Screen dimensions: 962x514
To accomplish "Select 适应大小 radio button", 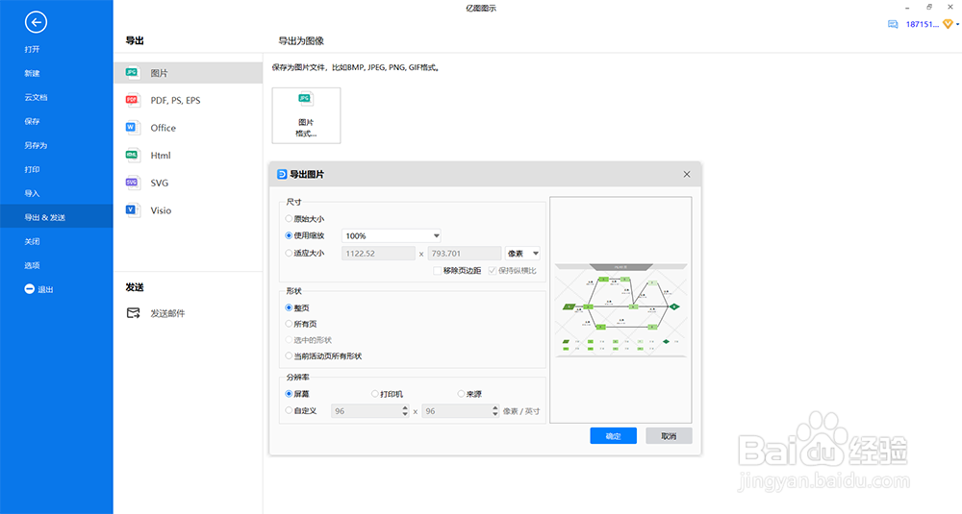I will (289, 253).
